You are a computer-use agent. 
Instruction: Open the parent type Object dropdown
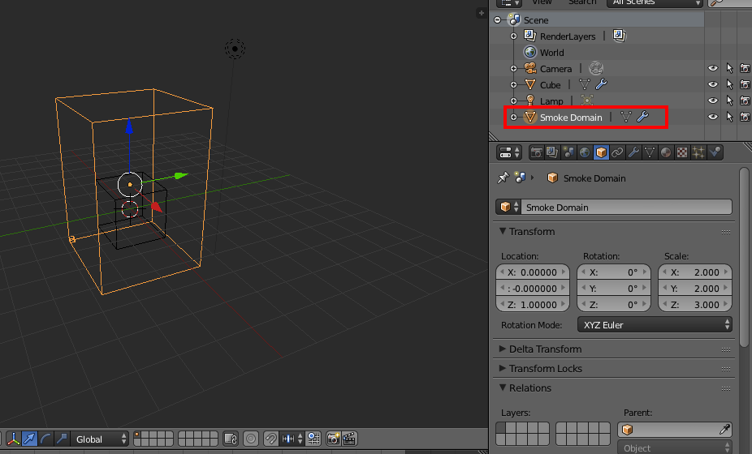pos(674,448)
